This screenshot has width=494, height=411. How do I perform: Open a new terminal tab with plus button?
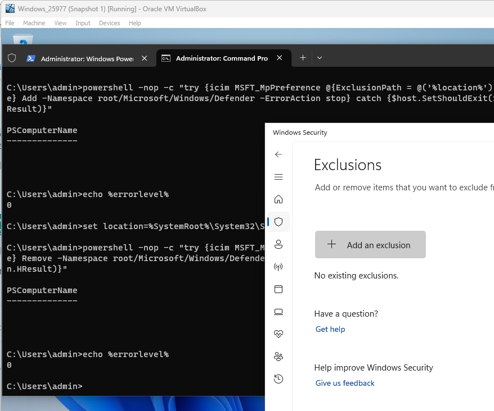(303, 58)
